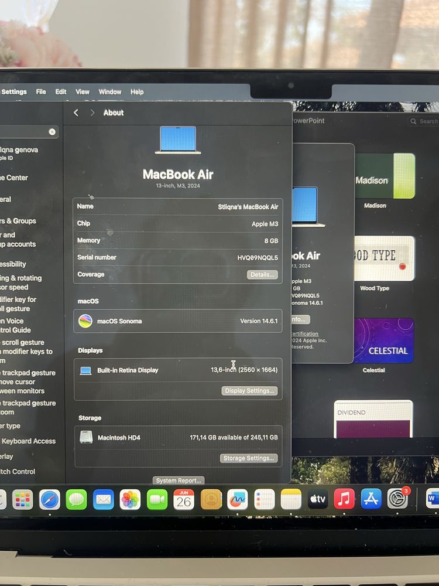Click the 13,6-inch (2560 × 1664) text
The width and height of the screenshot is (439, 586).
(244, 370)
